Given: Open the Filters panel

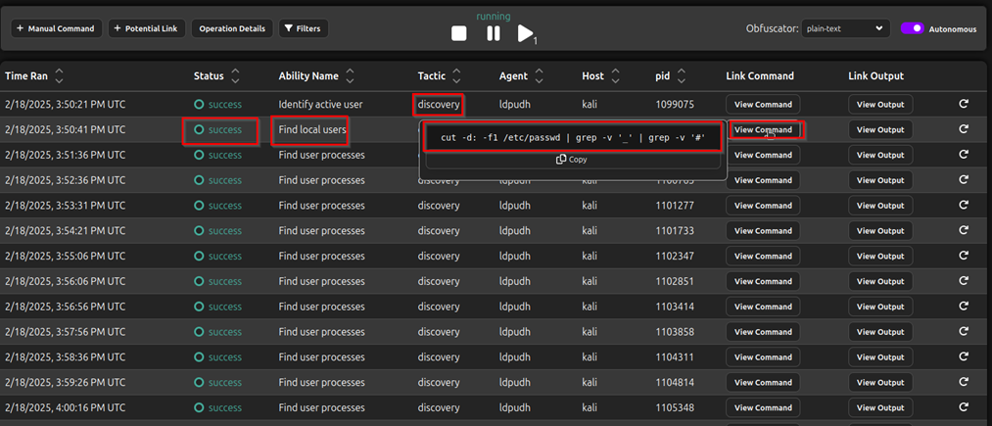Looking at the screenshot, I should 304,28.
